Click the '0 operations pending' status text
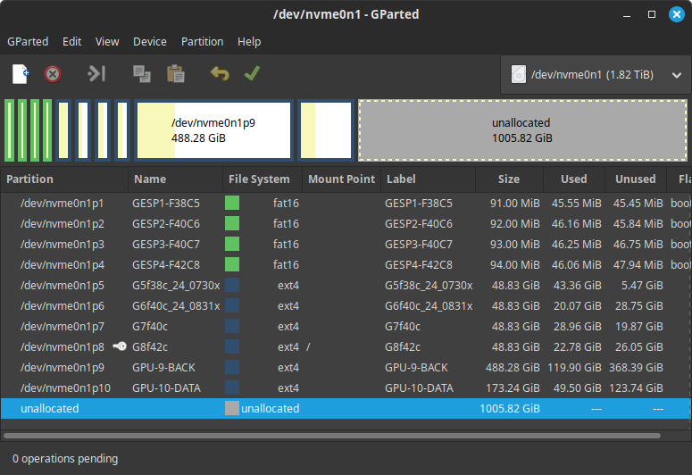692x475 pixels. [65, 459]
